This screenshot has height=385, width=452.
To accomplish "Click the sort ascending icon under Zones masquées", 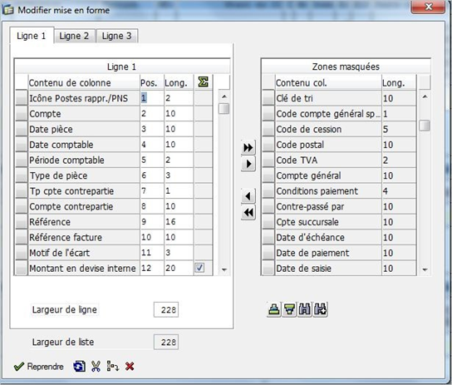I will point(274,309).
